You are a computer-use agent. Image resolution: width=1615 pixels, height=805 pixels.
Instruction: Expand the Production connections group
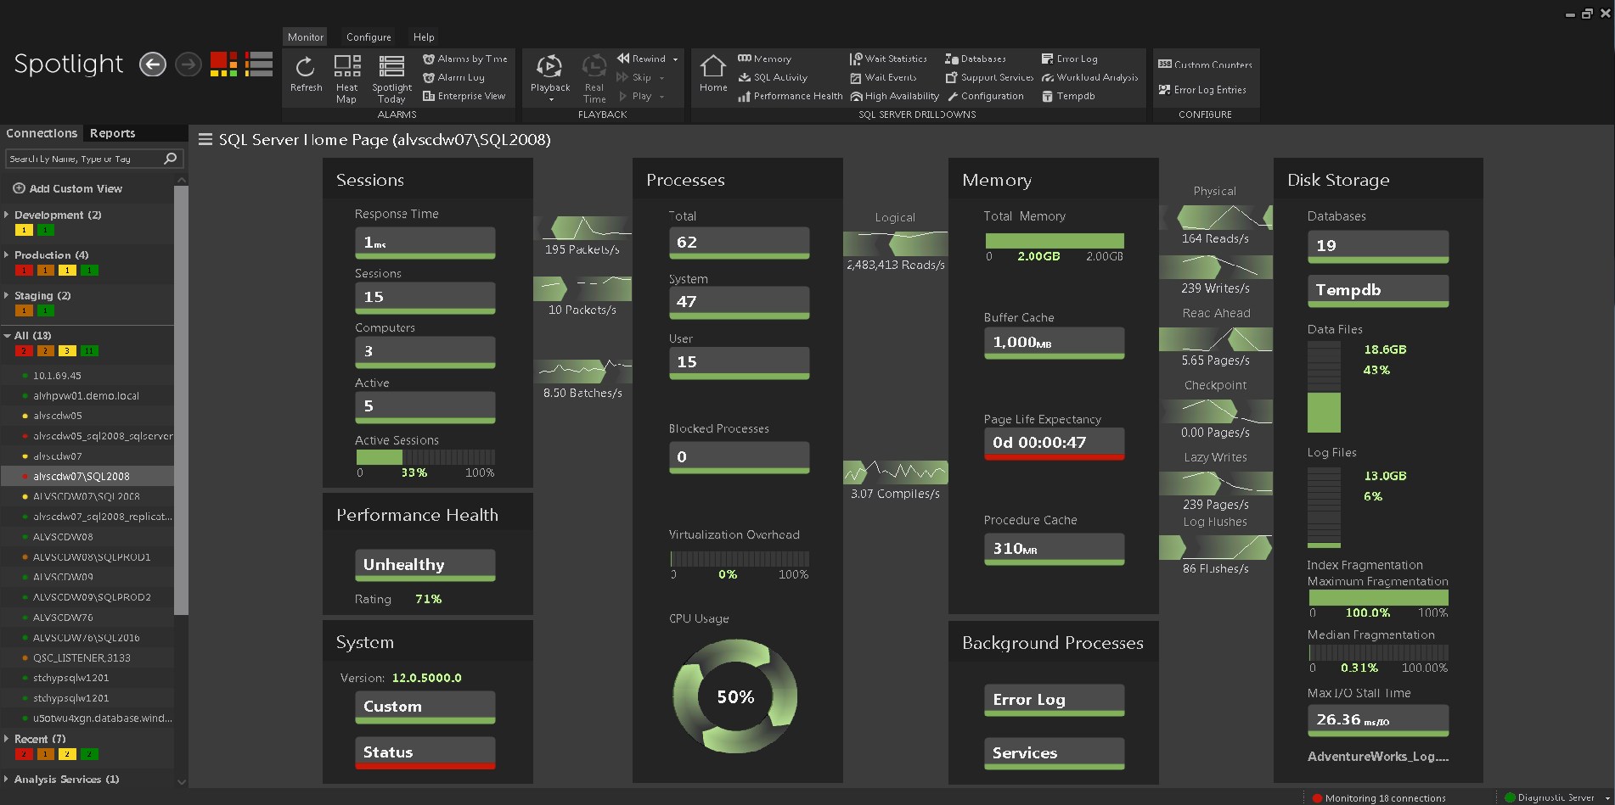click(x=7, y=254)
